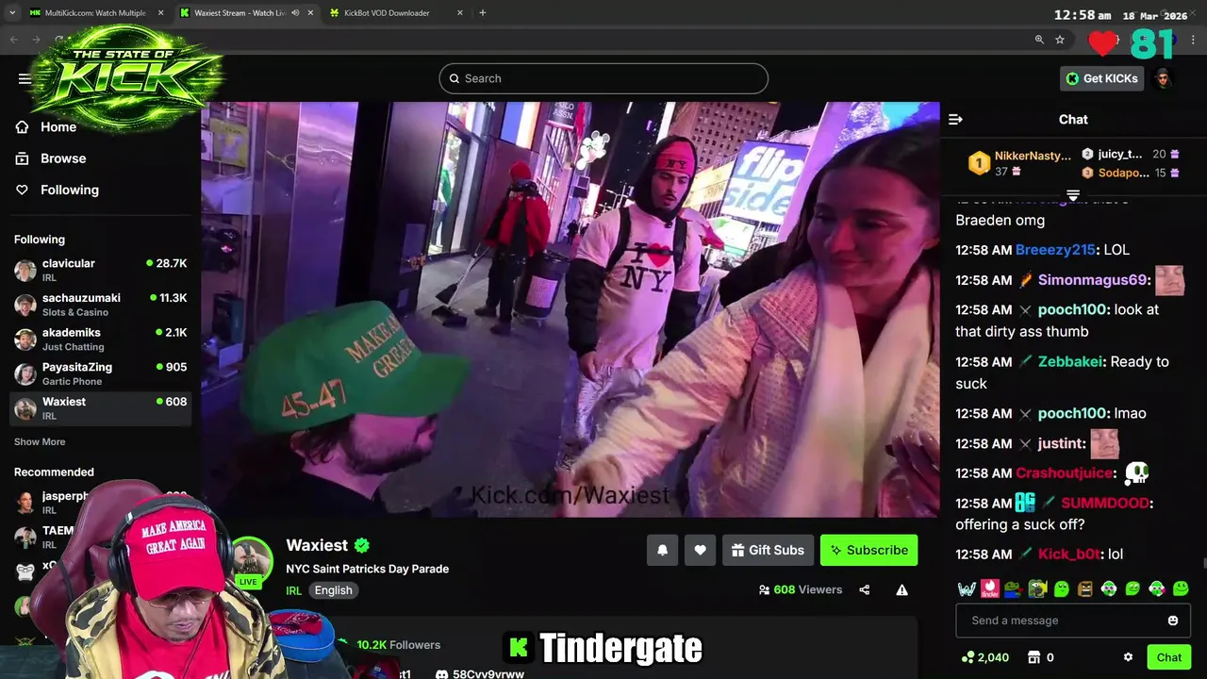
Task: Send message with Chat button
Action: coord(1169,657)
